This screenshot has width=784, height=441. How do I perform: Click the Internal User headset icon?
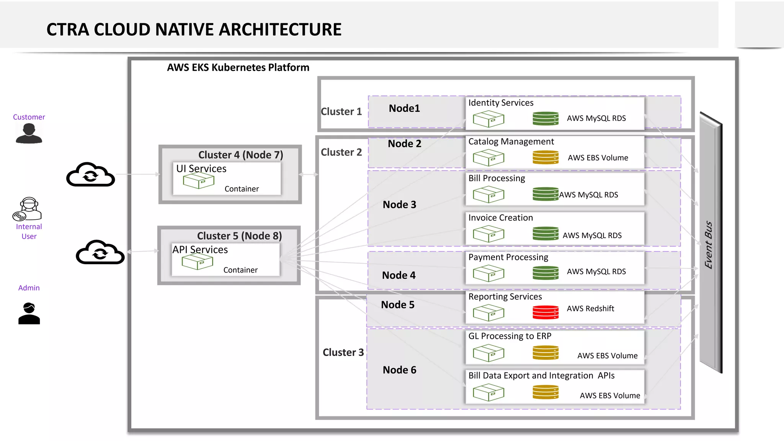point(27,209)
